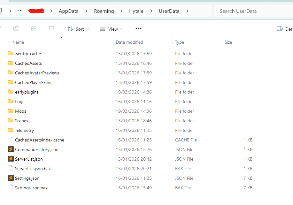Viewport: 293px width, 205px height.
Task: Select the earlyplugins folder icon
Action: click(11, 92)
